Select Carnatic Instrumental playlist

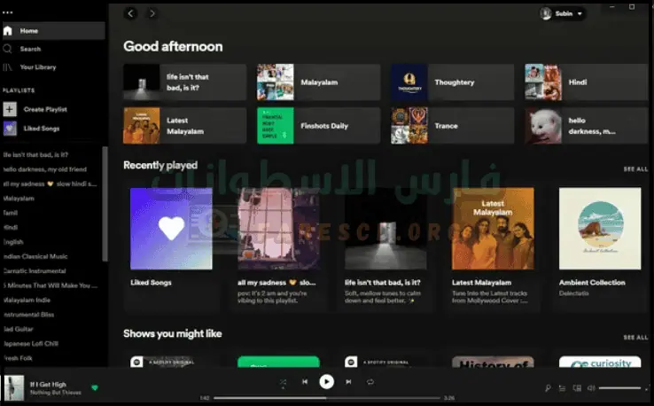click(35, 271)
